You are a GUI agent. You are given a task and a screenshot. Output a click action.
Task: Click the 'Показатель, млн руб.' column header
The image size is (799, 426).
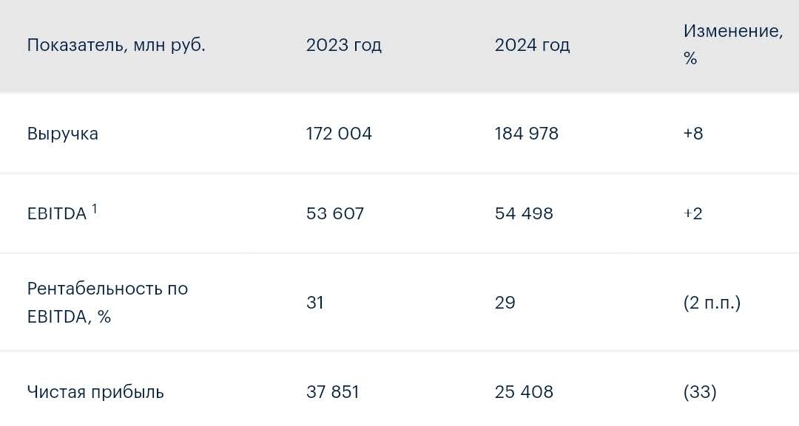pyautogui.click(x=116, y=46)
